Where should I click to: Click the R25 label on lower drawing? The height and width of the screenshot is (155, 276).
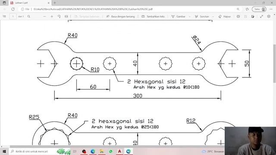click(x=34, y=117)
